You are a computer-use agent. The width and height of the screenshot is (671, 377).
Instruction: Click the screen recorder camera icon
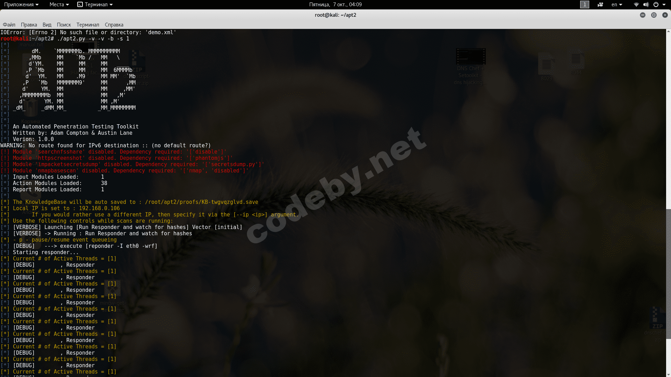[x=600, y=5]
